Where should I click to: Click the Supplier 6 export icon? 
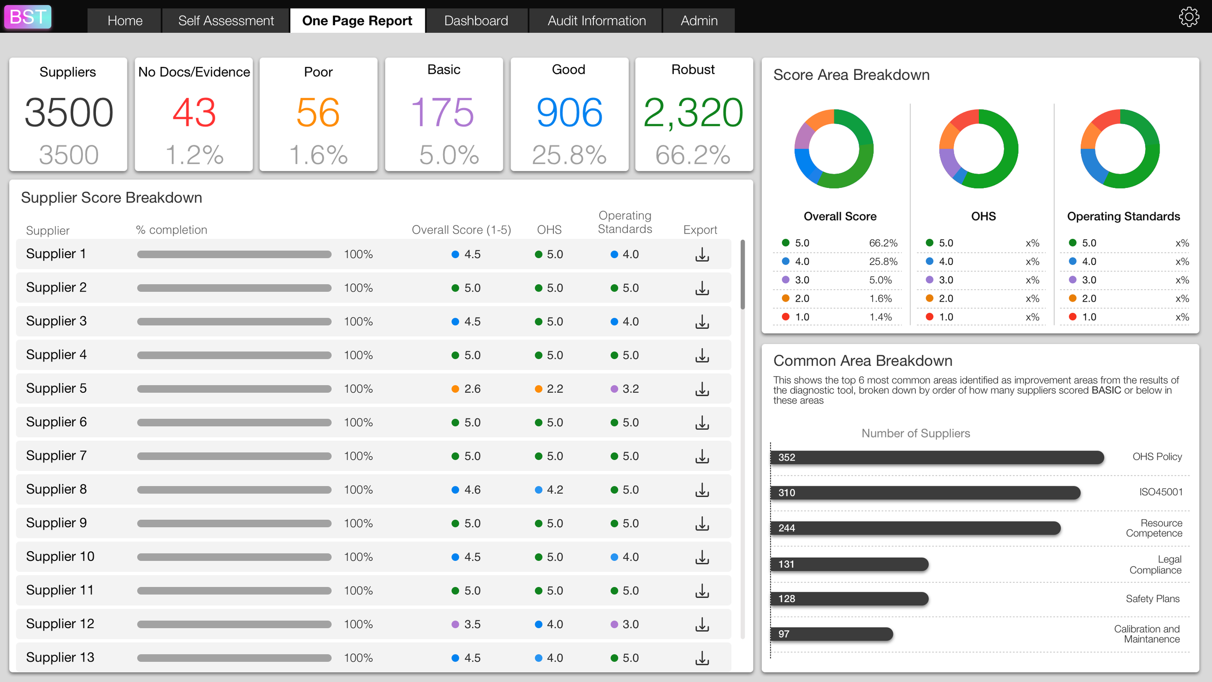tap(702, 422)
